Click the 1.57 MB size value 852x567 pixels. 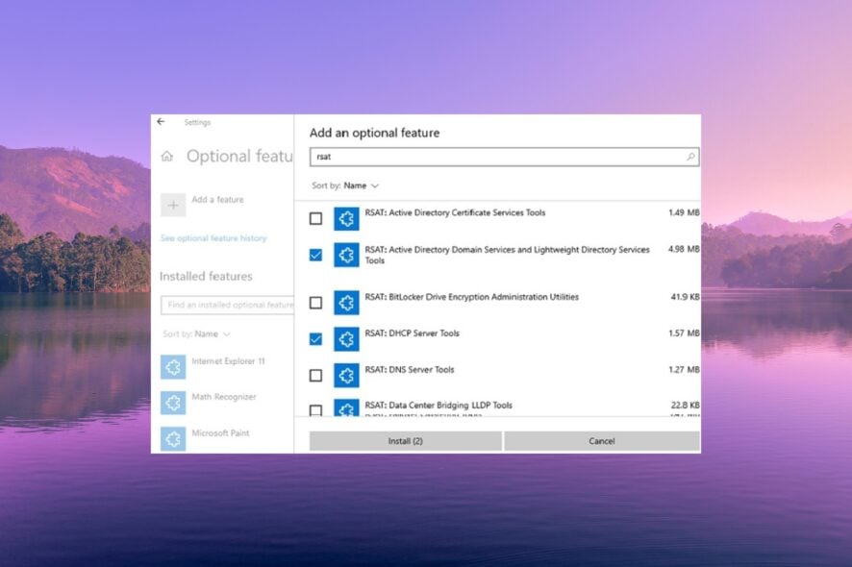pos(684,333)
